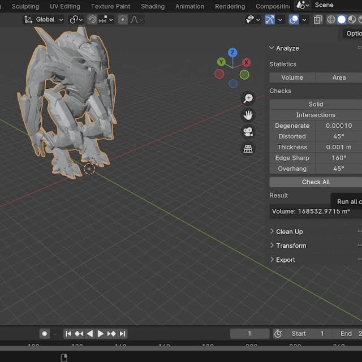Click the negative Y axis circle
Screen dimensions: 362x362
(x=244, y=75)
